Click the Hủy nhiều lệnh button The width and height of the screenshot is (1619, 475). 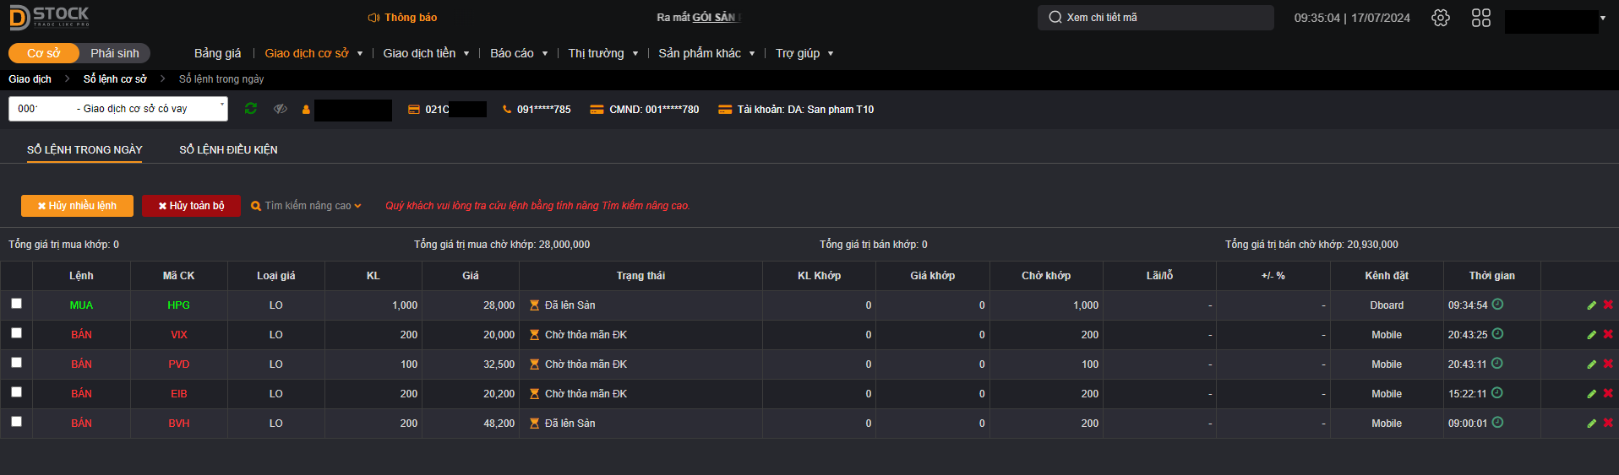[77, 206]
